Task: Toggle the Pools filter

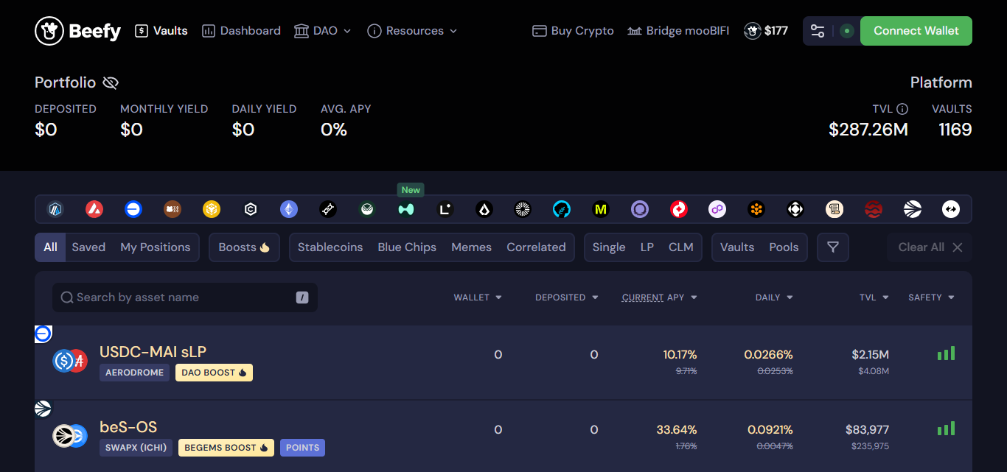Action: [x=784, y=247]
